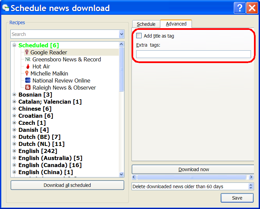Open the Search box dropdown arrow
260x209 pixels.
pyautogui.click(x=121, y=34)
